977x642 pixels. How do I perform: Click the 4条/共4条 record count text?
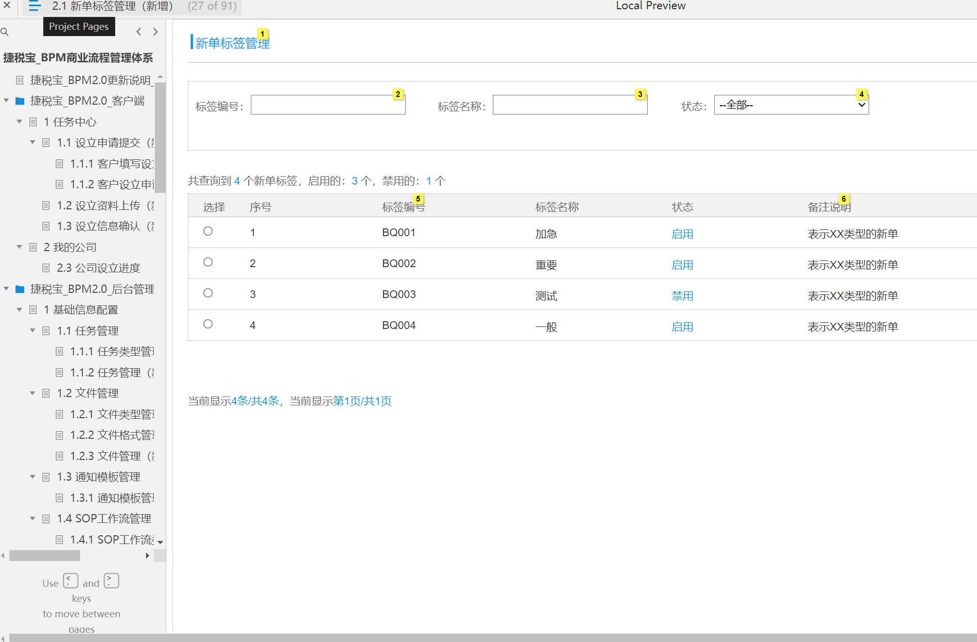[x=255, y=401]
